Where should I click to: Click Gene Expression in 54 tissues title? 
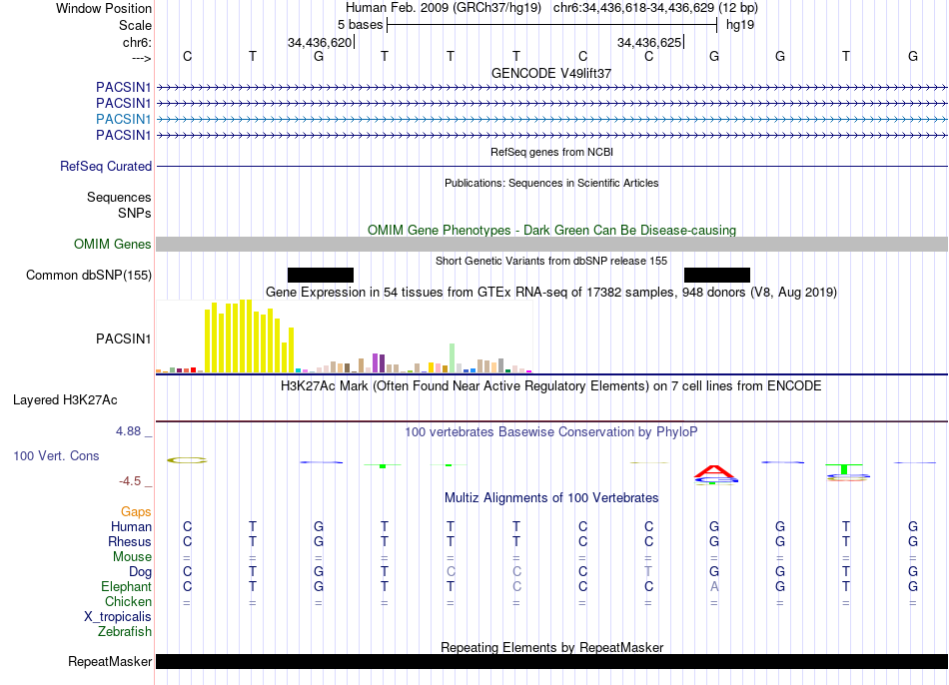pos(551,293)
